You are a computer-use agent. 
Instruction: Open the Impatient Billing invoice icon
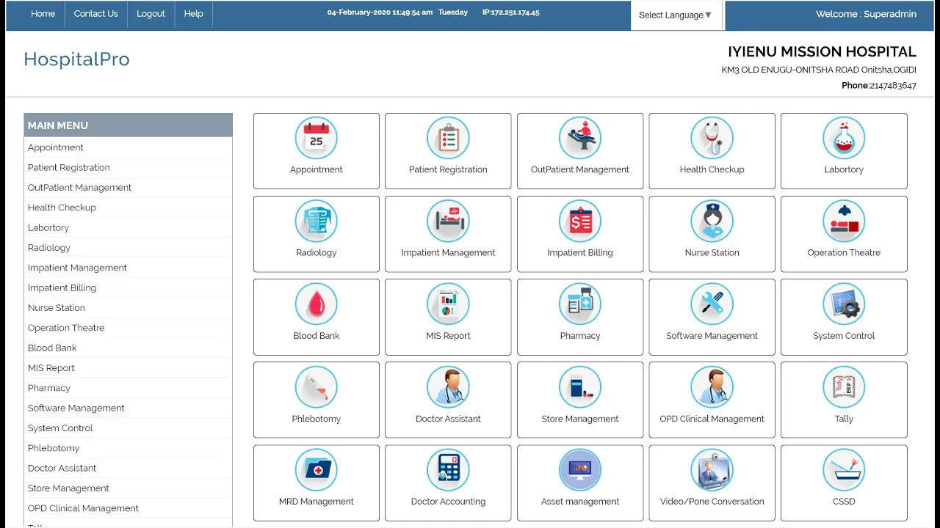580,221
